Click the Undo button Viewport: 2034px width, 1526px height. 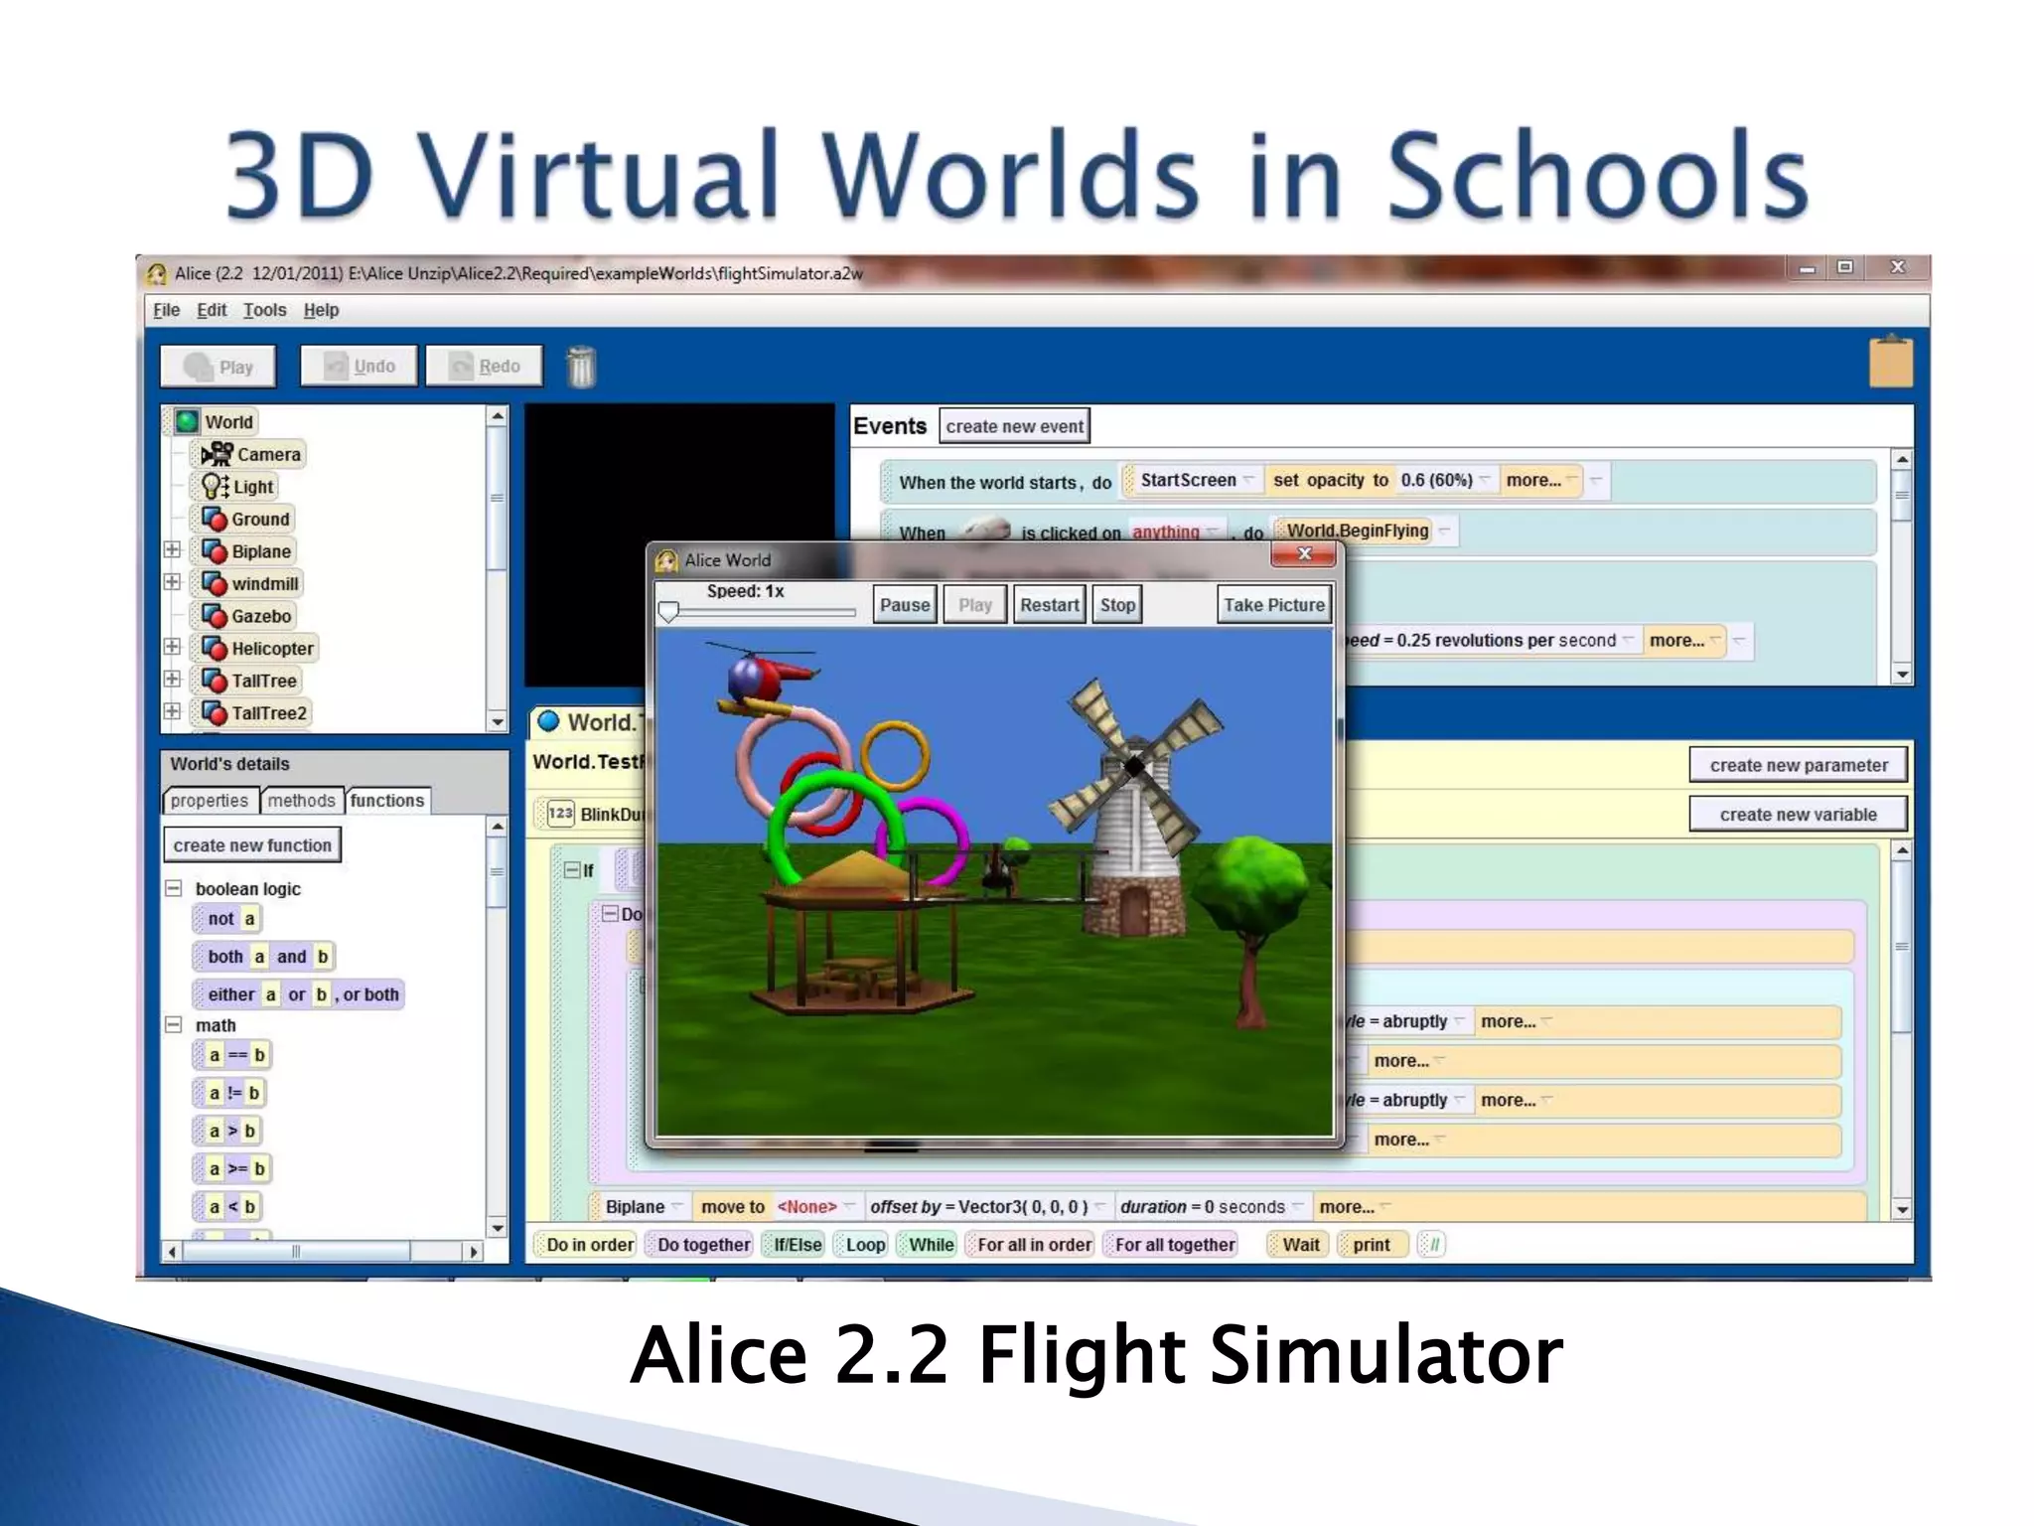coord(359,366)
